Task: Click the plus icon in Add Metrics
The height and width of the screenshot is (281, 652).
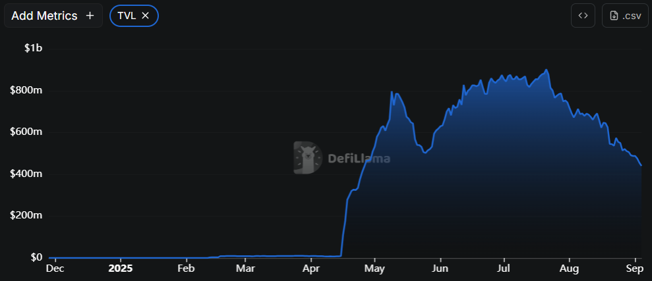Action: [x=90, y=16]
